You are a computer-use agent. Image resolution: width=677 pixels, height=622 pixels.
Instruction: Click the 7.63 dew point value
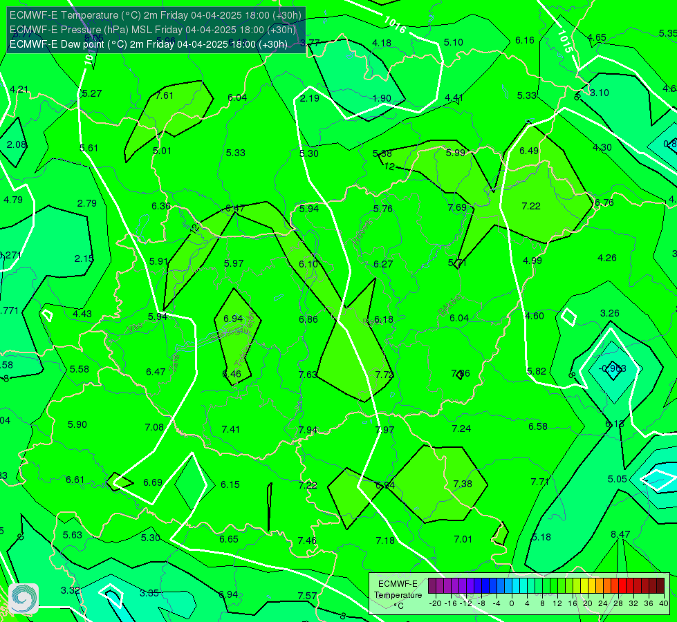click(308, 374)
